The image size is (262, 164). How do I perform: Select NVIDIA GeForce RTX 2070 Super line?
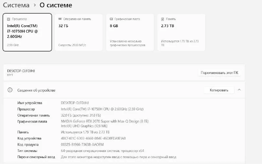coord(105,121)
